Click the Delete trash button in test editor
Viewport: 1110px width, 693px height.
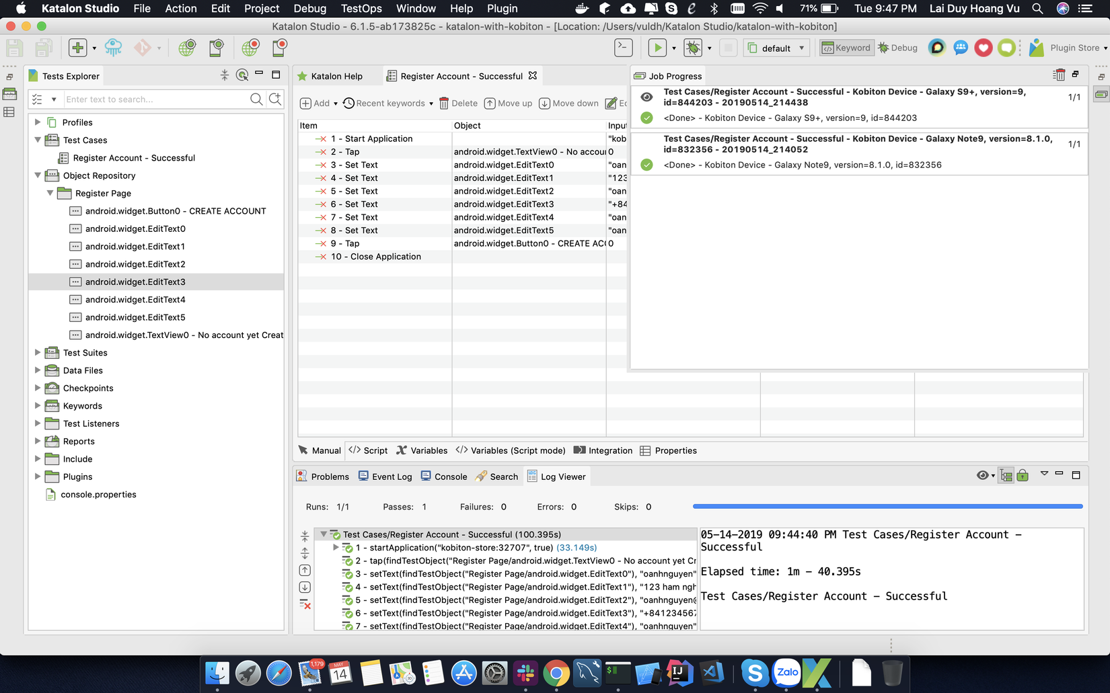[x=458, y=104]
